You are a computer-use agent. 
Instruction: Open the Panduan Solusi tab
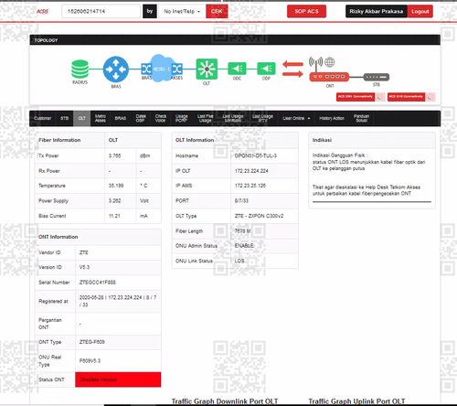(361, 118)
